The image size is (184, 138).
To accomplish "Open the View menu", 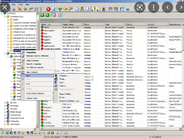I will click(13, 4).
